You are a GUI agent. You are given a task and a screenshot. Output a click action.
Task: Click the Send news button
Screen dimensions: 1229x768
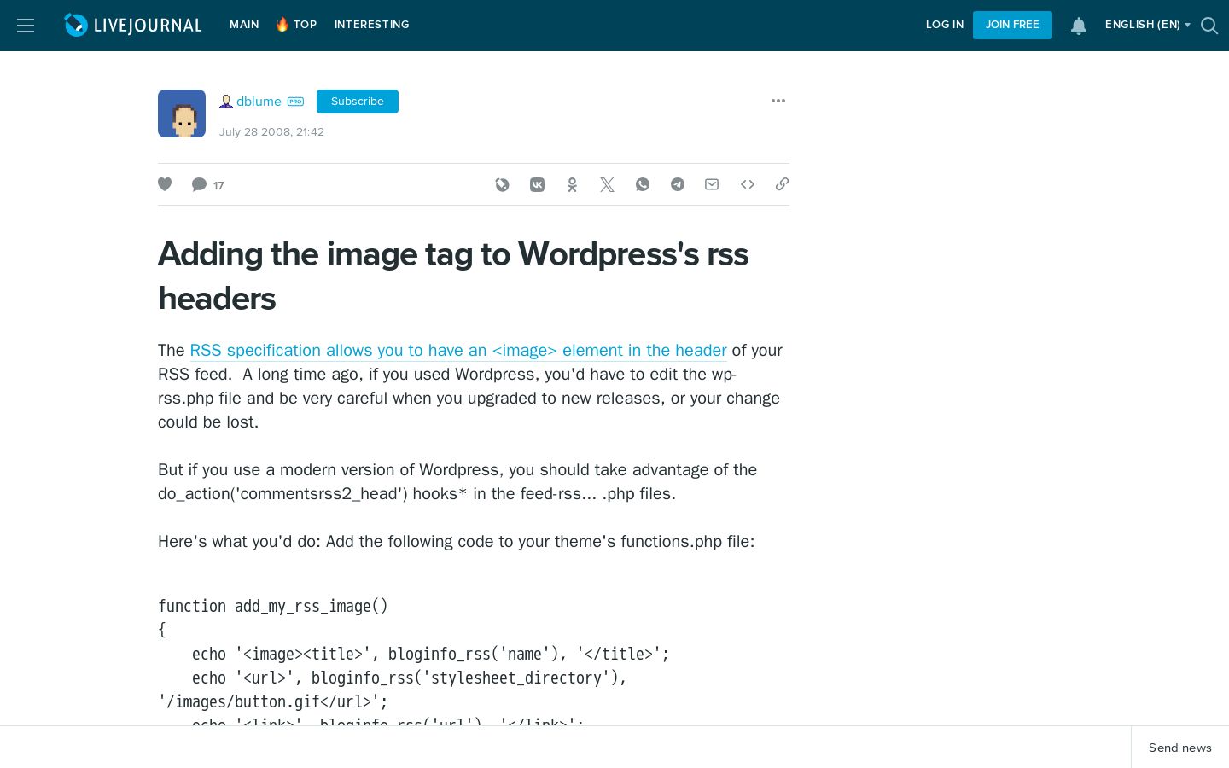pyautogui.click(x=1180, y=748)
